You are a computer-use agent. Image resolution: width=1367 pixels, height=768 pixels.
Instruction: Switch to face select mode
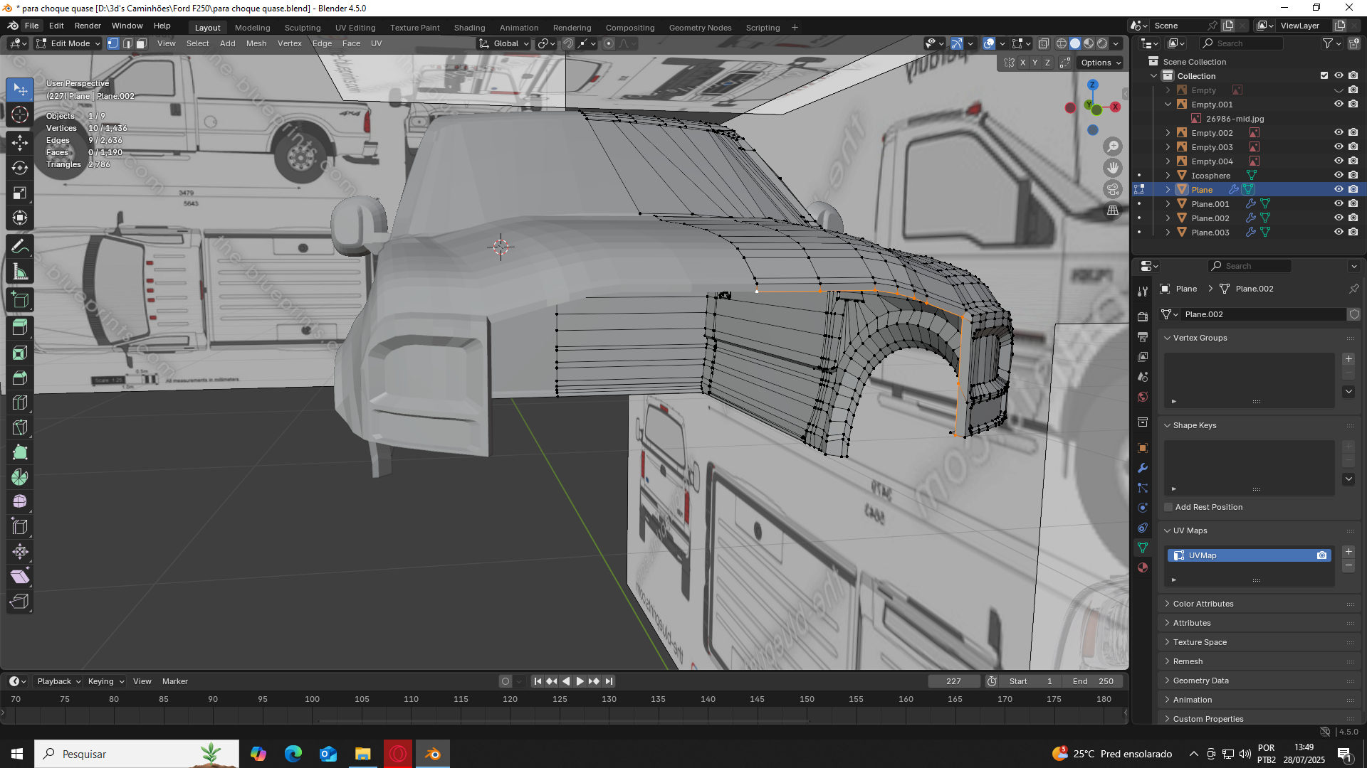pyautogui.click(x=141, y=43)
